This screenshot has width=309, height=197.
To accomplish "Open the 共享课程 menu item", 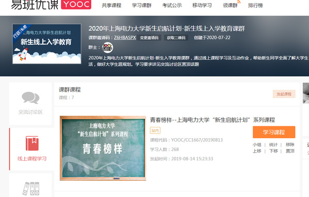I will pyautogui.click(x=111, y=6).
